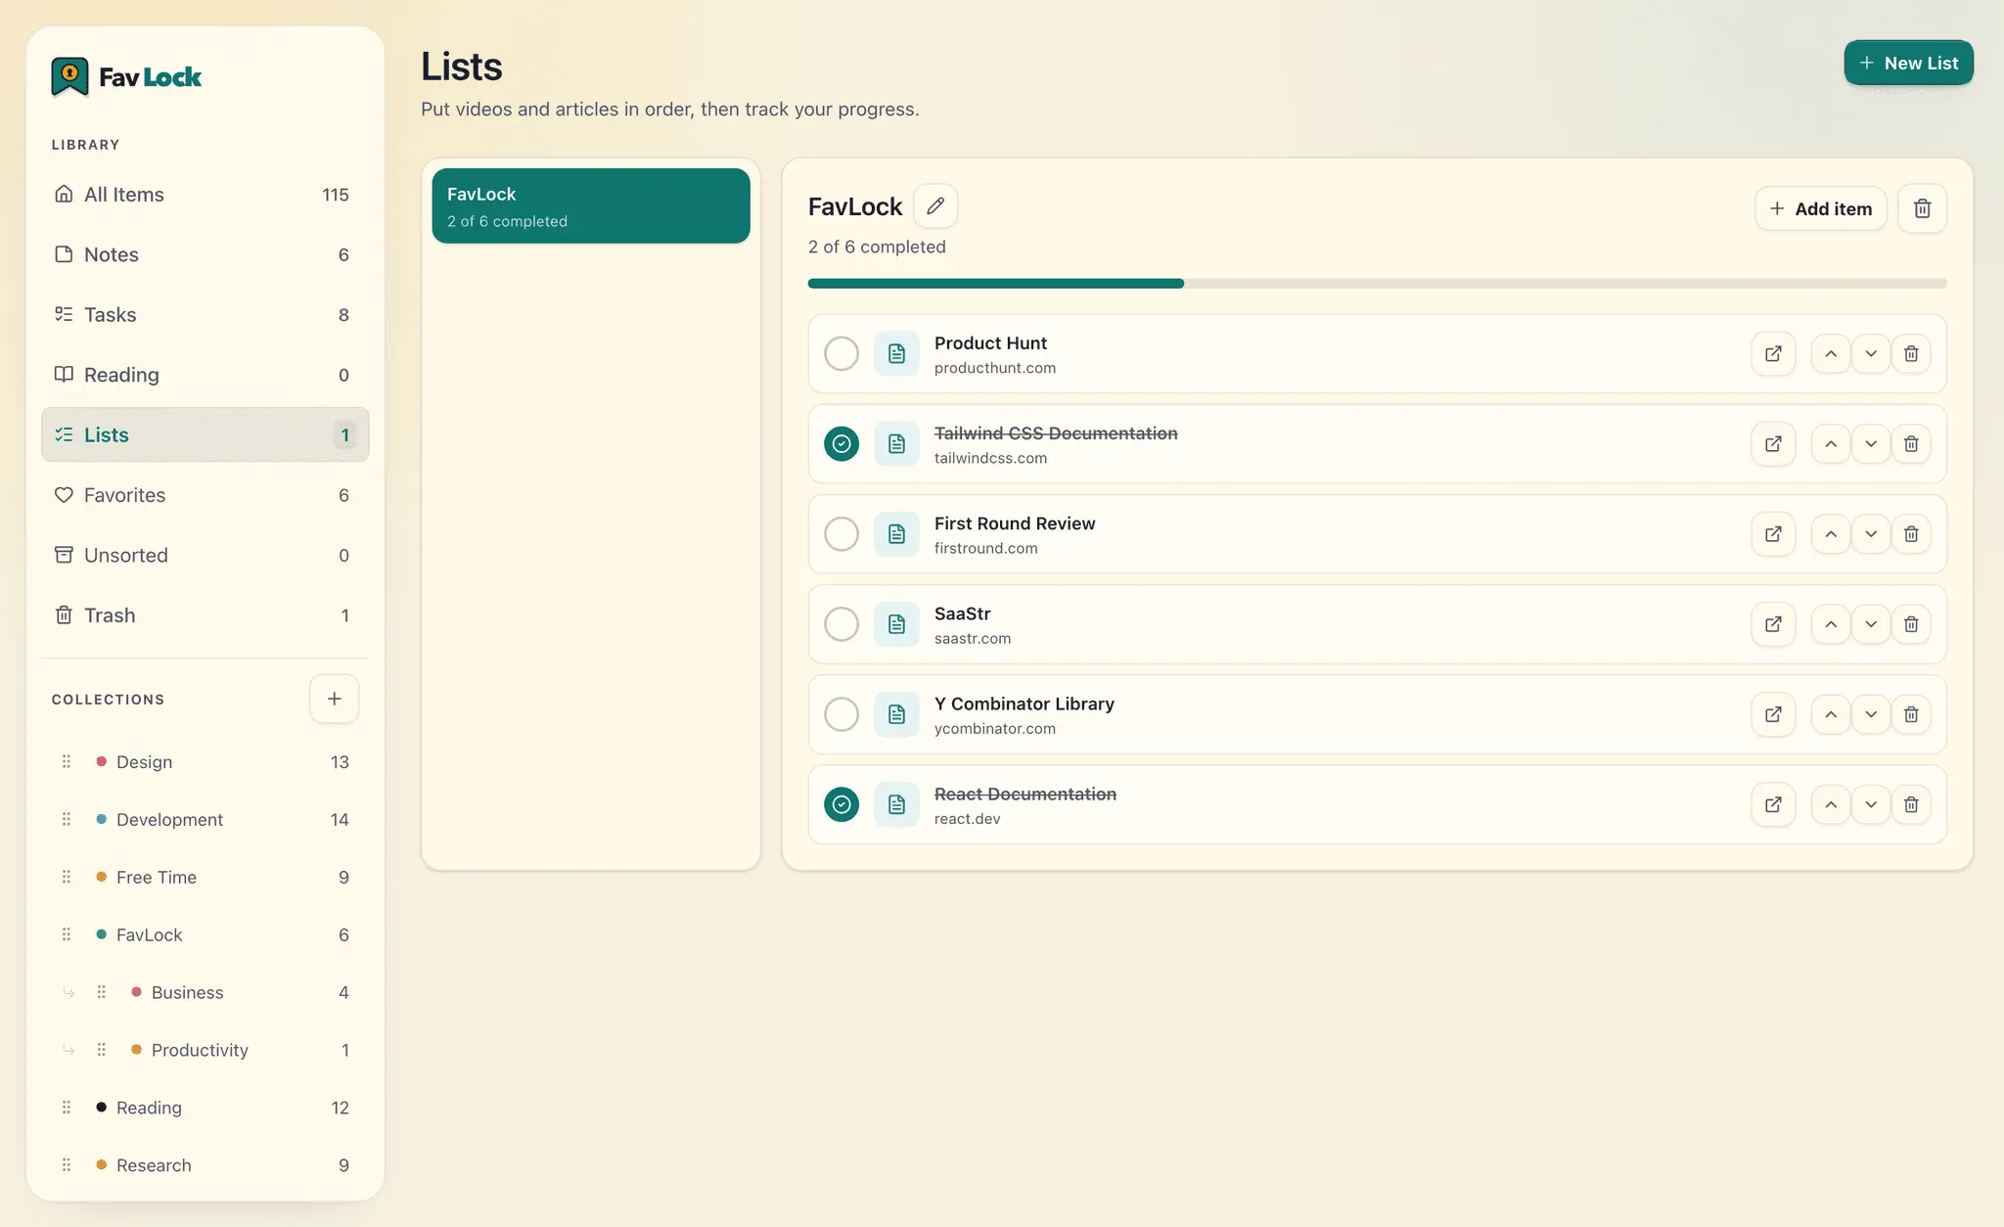Screen dimensions: 2004x1227
Task: Add a new collection with plus icon
Action: point(334,699)
